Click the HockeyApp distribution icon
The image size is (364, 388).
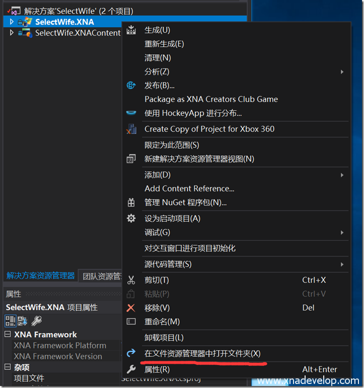click(x=131, y=113)
